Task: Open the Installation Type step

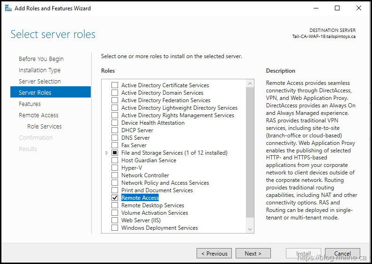Action: coord(40,70)
